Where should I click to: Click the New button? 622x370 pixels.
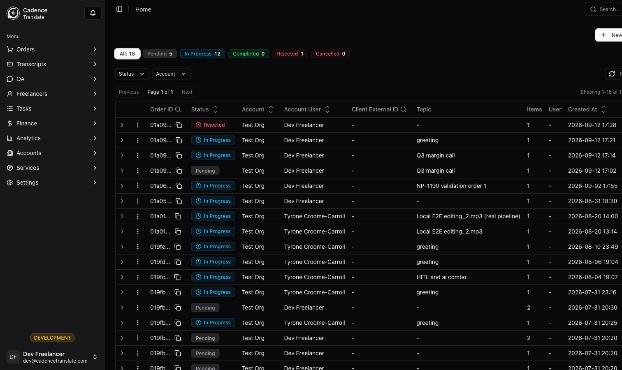[x=609, y=35]
